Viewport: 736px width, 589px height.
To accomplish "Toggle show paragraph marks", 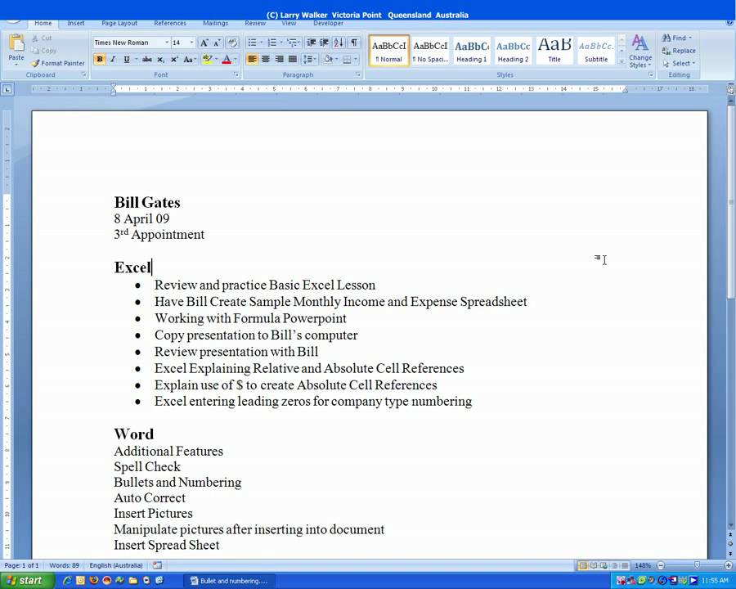I will pyautogui.click(x=354, y=43).
